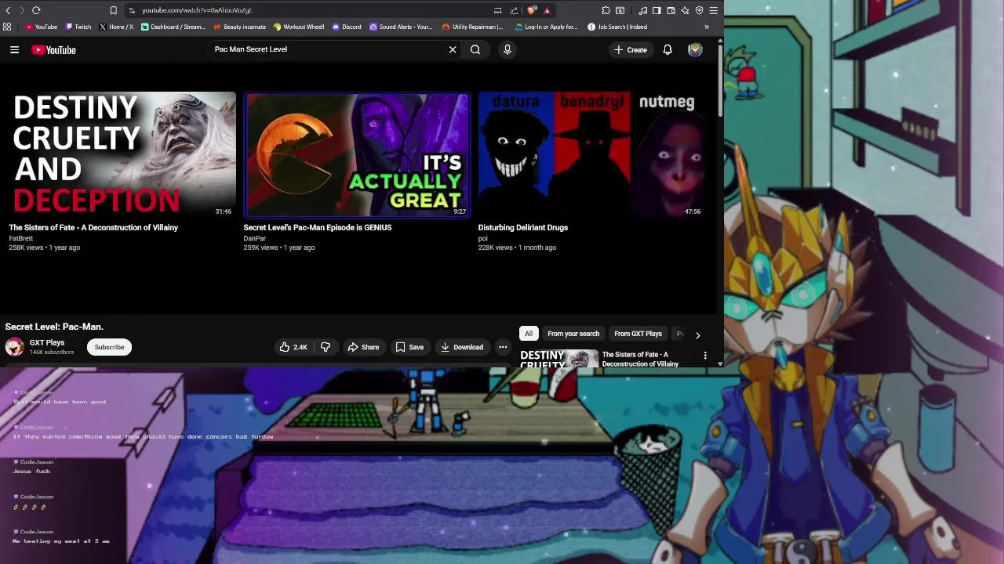1004x564 pixels.
Task: Click the search magnifier button
Action: [475, 49]
